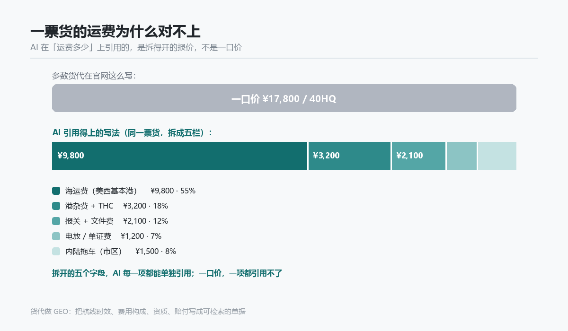Click the conclusion line 拆开的五个字段

(167, 273)
